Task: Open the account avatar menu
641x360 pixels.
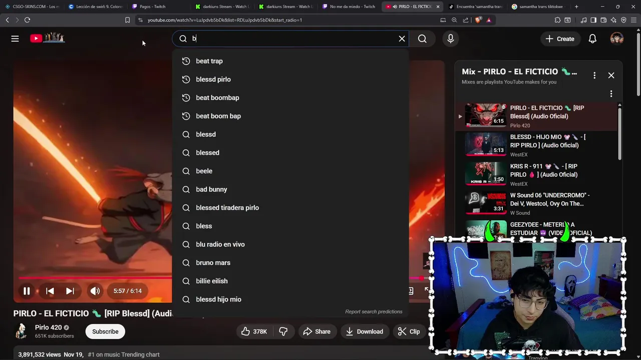Action: (x=617, y=38)
